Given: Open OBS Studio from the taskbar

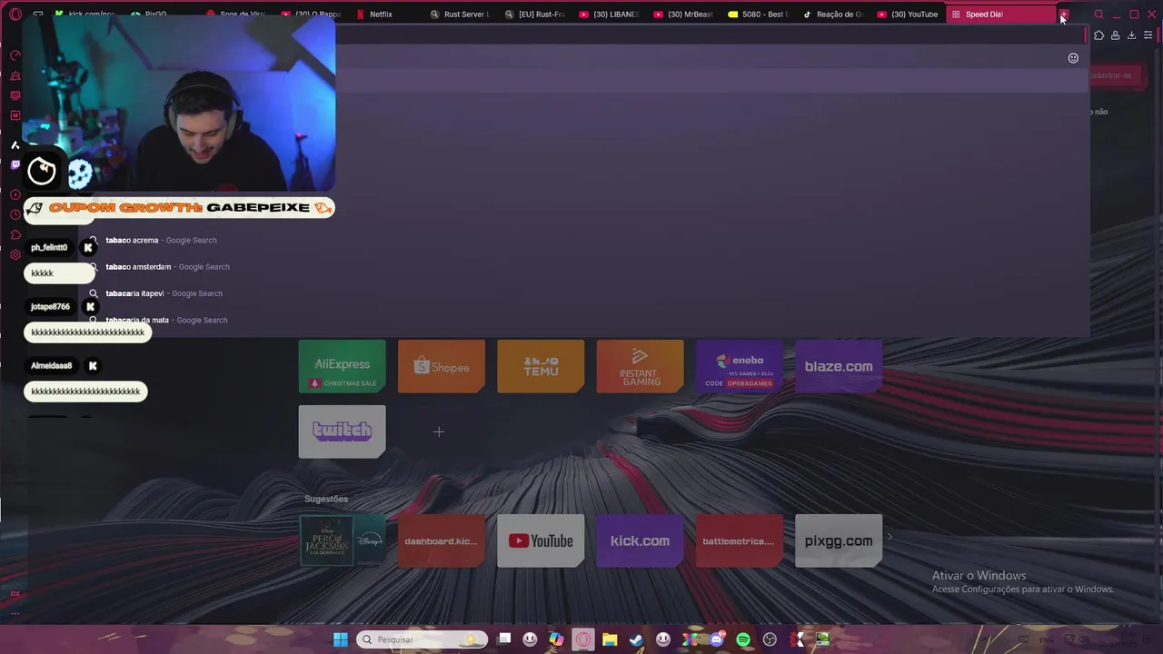Looking at the screenshot, I should pyautogui.click(x=770, y=639).
